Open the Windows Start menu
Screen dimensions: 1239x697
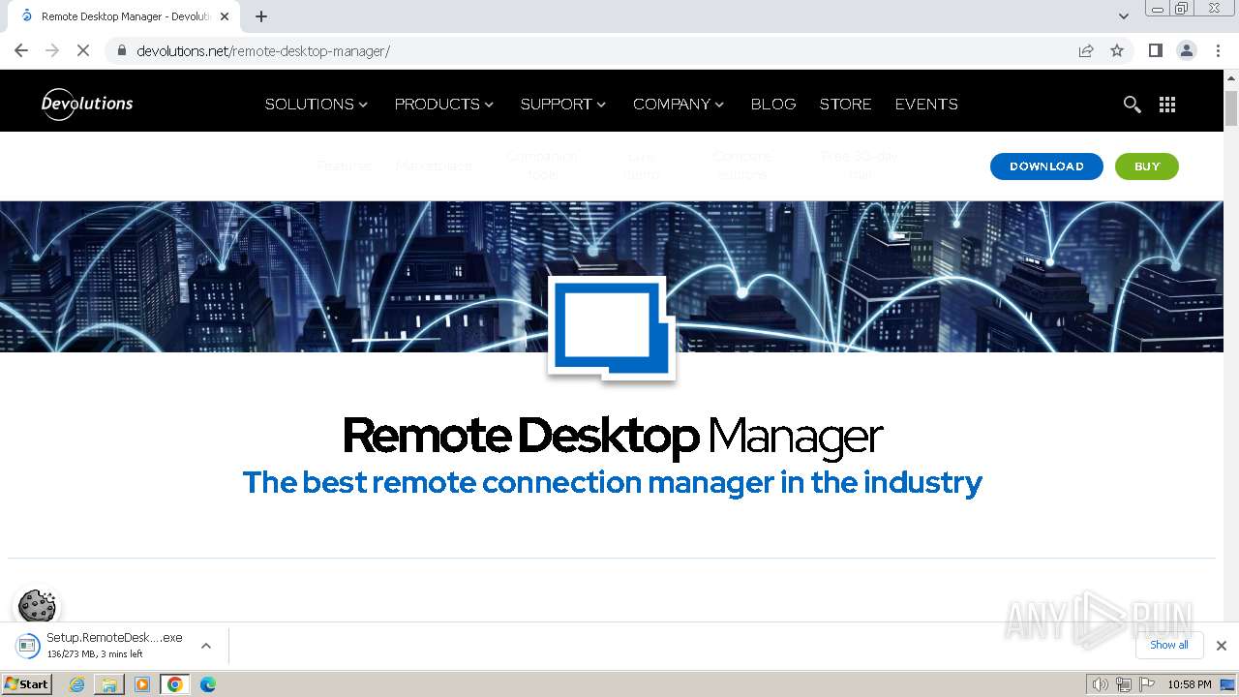pos(26,684)
